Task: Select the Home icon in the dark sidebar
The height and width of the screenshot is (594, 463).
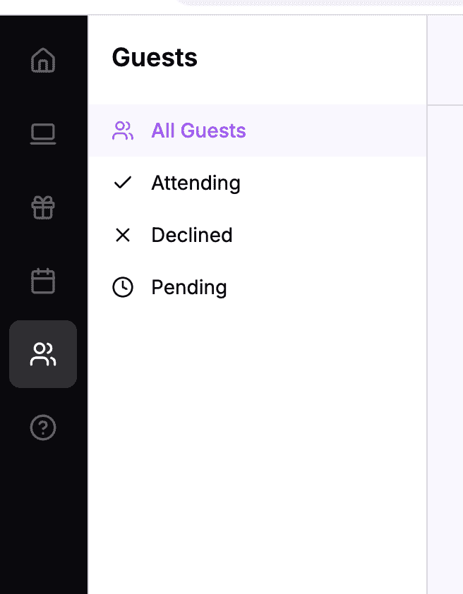Action: coord(43,61)
